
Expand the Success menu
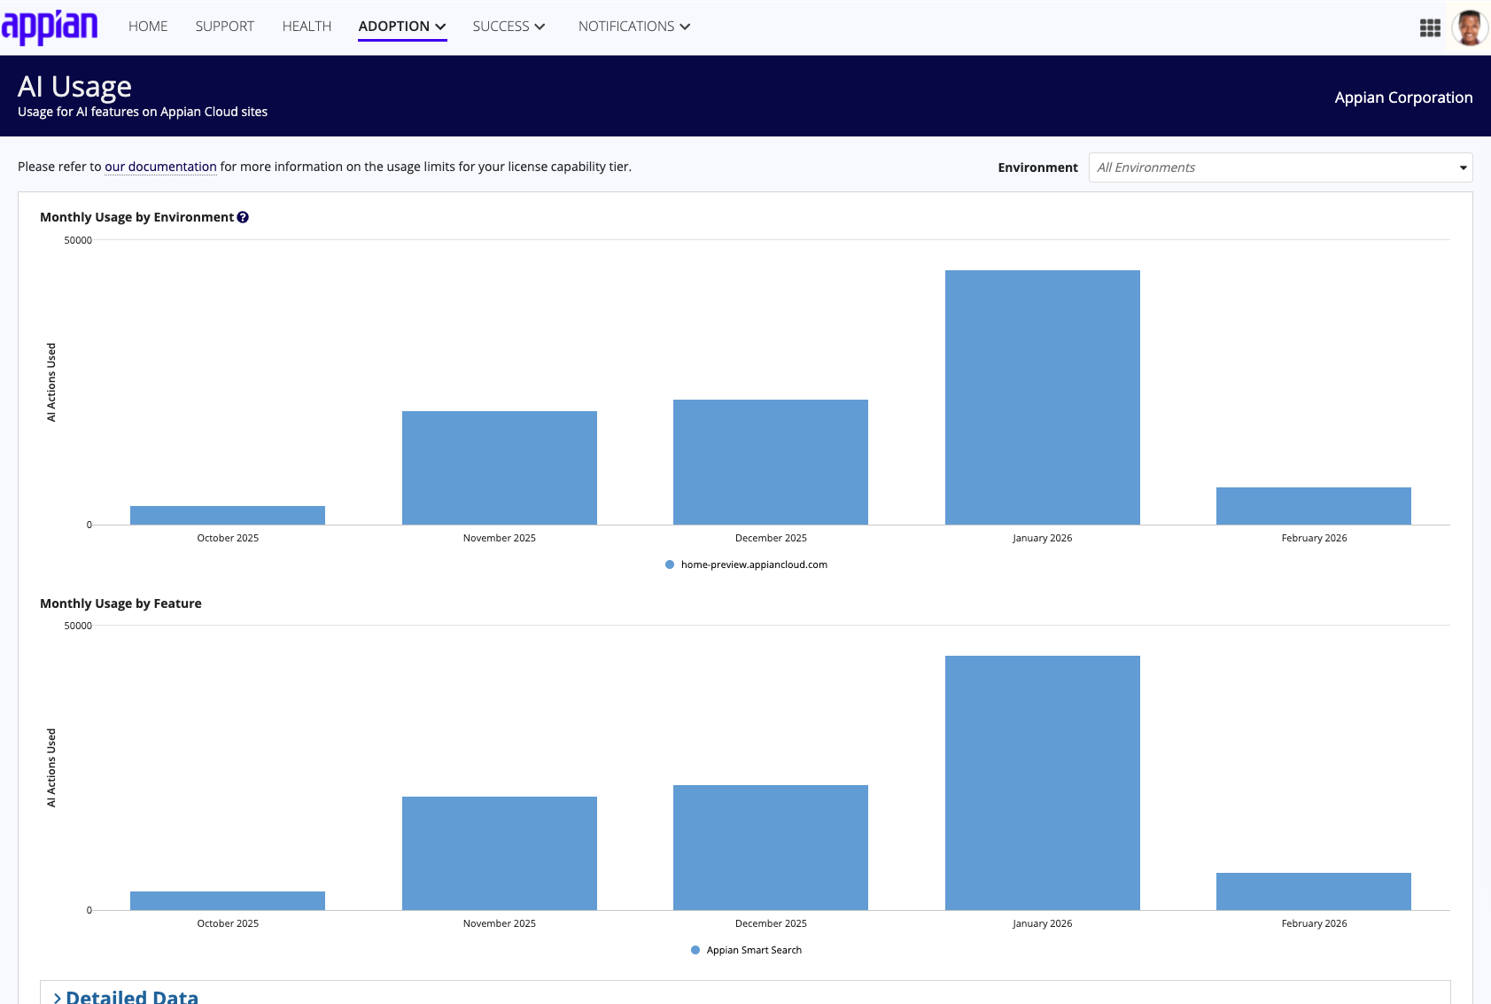click(509, 27)
